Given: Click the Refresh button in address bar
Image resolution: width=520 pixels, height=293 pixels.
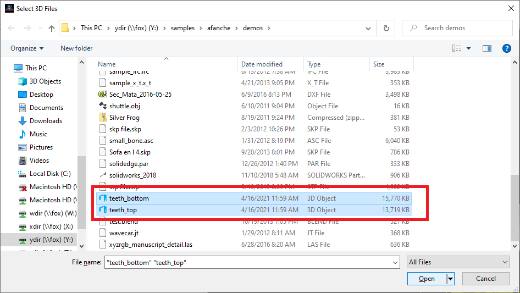Looking at the screenshot, I should coord(386,28).
